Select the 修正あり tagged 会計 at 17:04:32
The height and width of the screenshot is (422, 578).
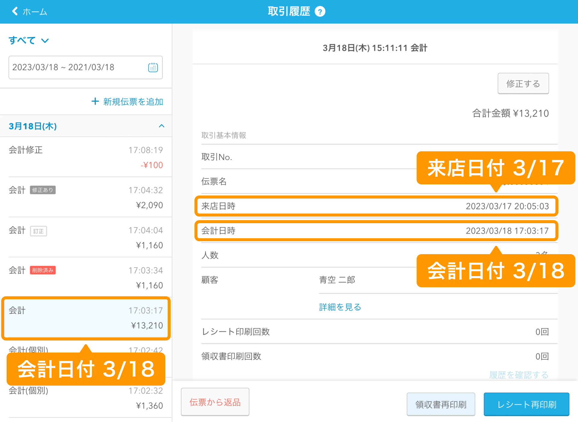[x=86, y=197]
